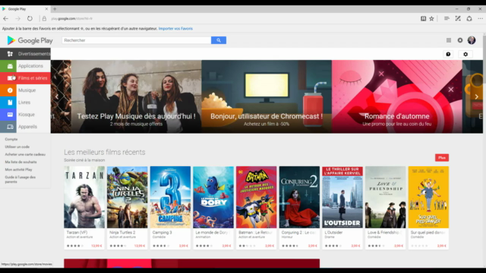Click in the Rechercher search field
The height and width of the screenshot is (273, 486).
[x=137, y=40]
